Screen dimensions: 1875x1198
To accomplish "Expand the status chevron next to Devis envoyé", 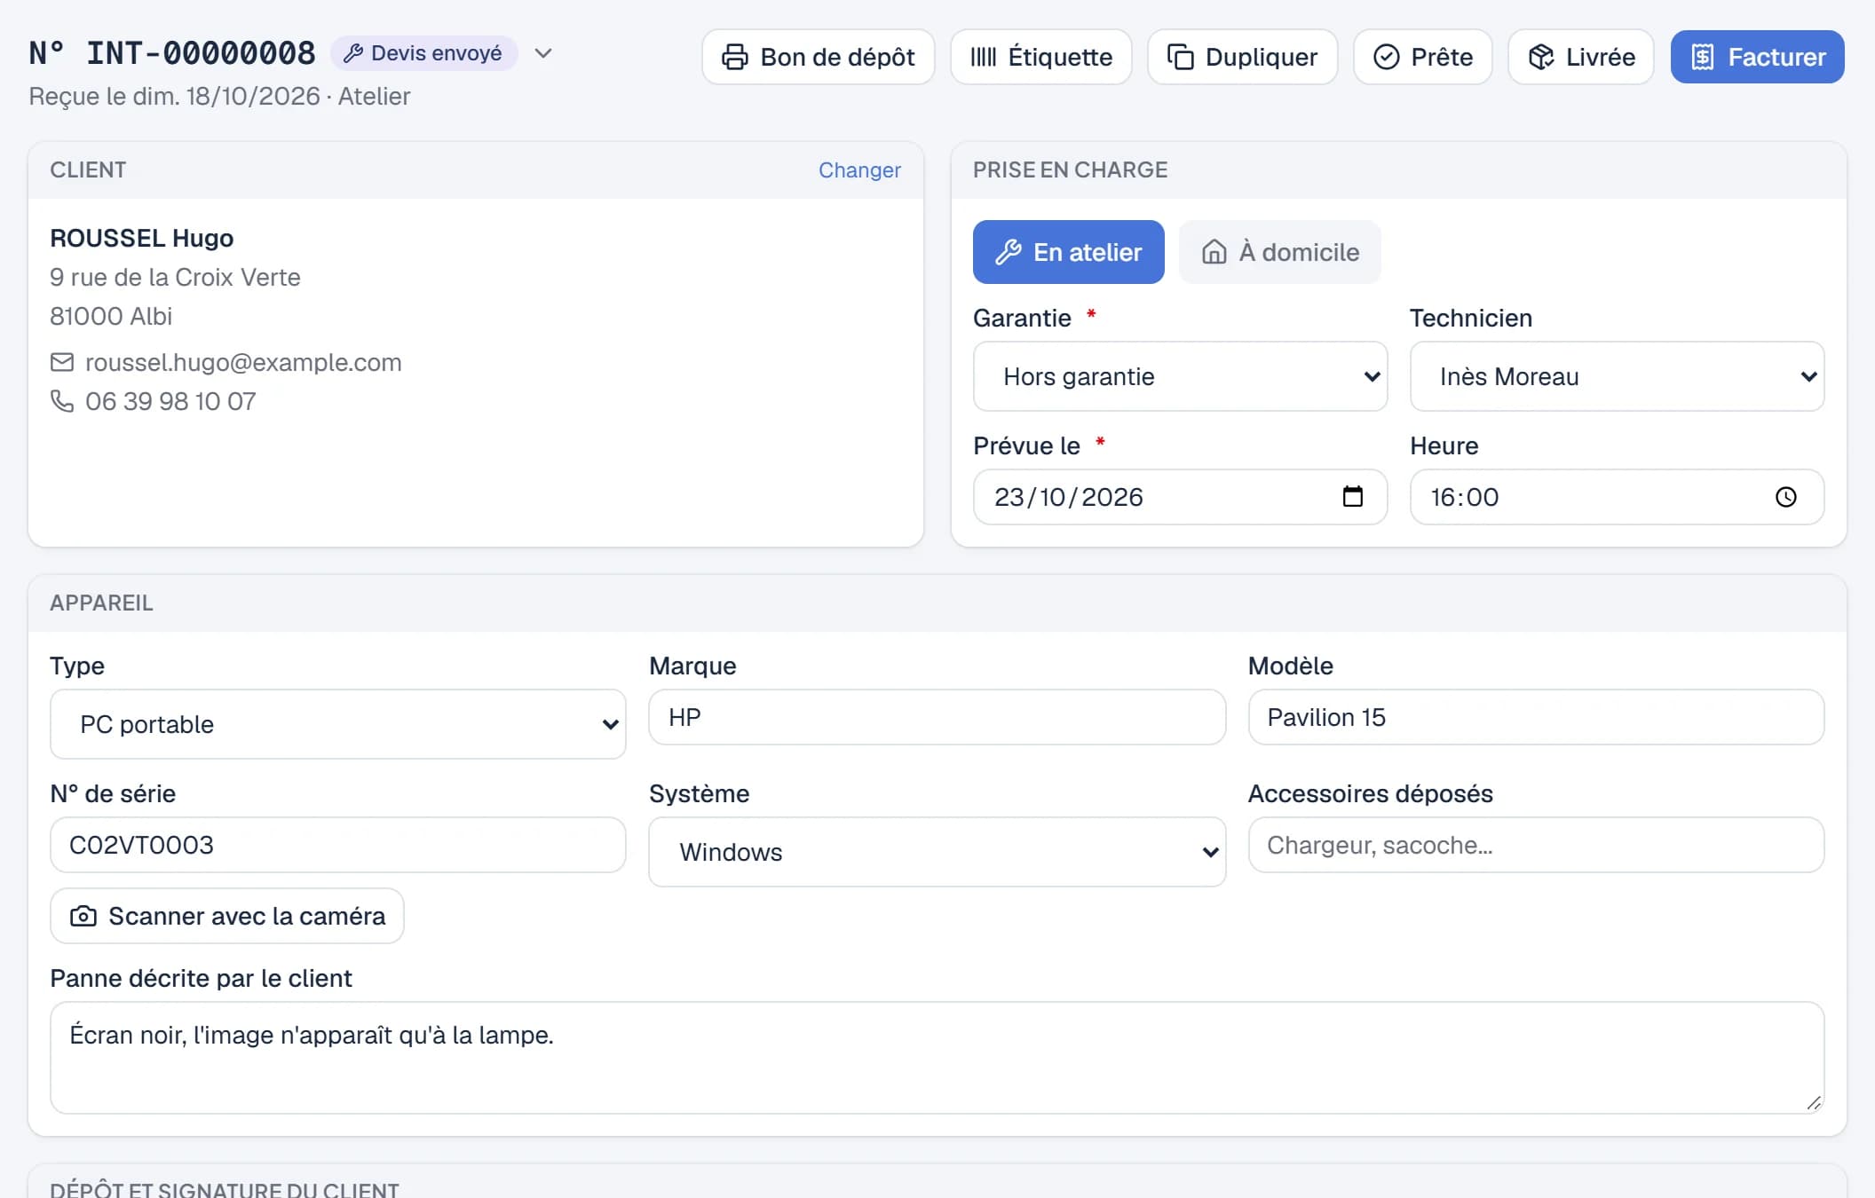I will tap(543, 53).
